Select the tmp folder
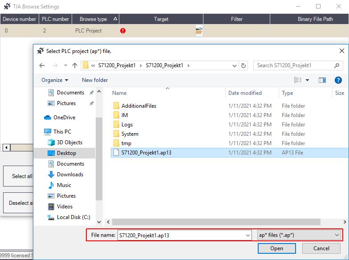The image size is (349, 260). click(x=122, y=143)
